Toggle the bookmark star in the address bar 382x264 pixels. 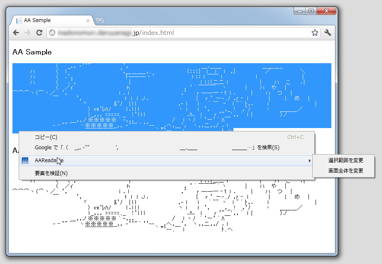click(315, 32)
